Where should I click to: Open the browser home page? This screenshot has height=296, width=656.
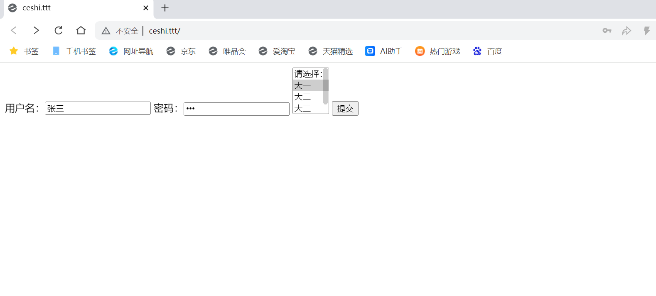pyautogui.click(x=81, y=30)
